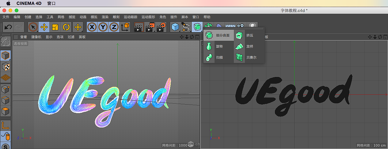This screenshot has height=149, width=388.
Task: Select the Scale tool yellow square
Action: pyautogui.click(x=55, y=27)
